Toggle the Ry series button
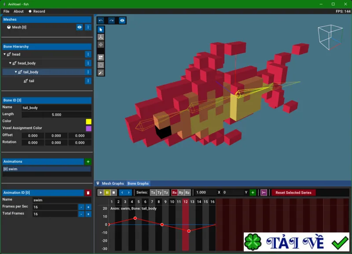 [181, 192]
